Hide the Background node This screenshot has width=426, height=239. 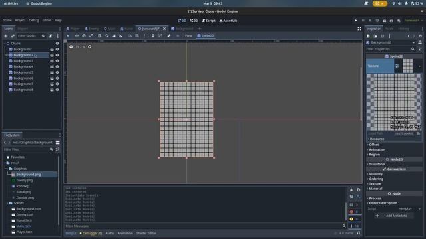point(57,50)
